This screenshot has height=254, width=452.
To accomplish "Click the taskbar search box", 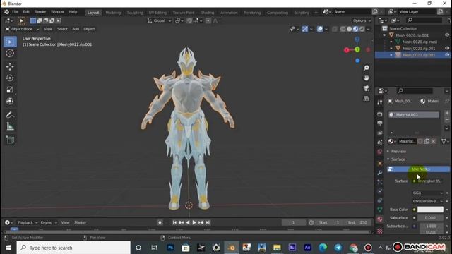I will [x=73, y=248].
